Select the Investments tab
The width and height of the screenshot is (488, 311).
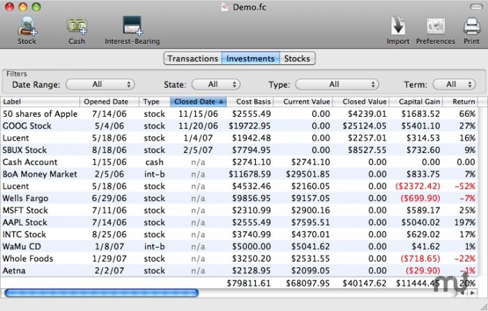250,58
